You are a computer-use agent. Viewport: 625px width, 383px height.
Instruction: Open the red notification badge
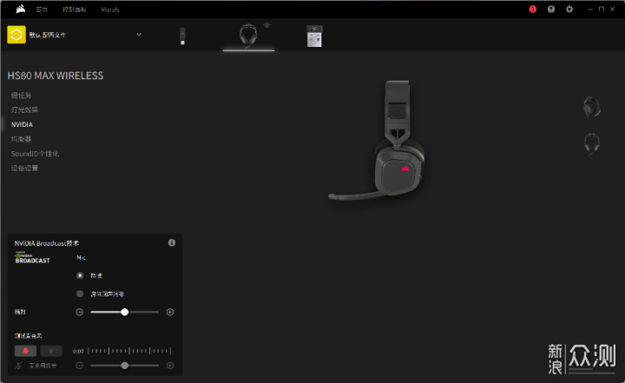click(x=532, y=10)
